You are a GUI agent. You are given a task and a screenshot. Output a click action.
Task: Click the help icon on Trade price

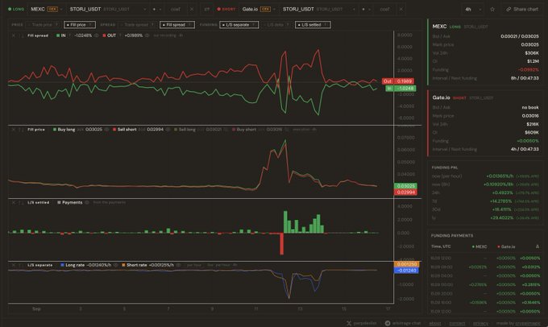click(x=56, y=25)
